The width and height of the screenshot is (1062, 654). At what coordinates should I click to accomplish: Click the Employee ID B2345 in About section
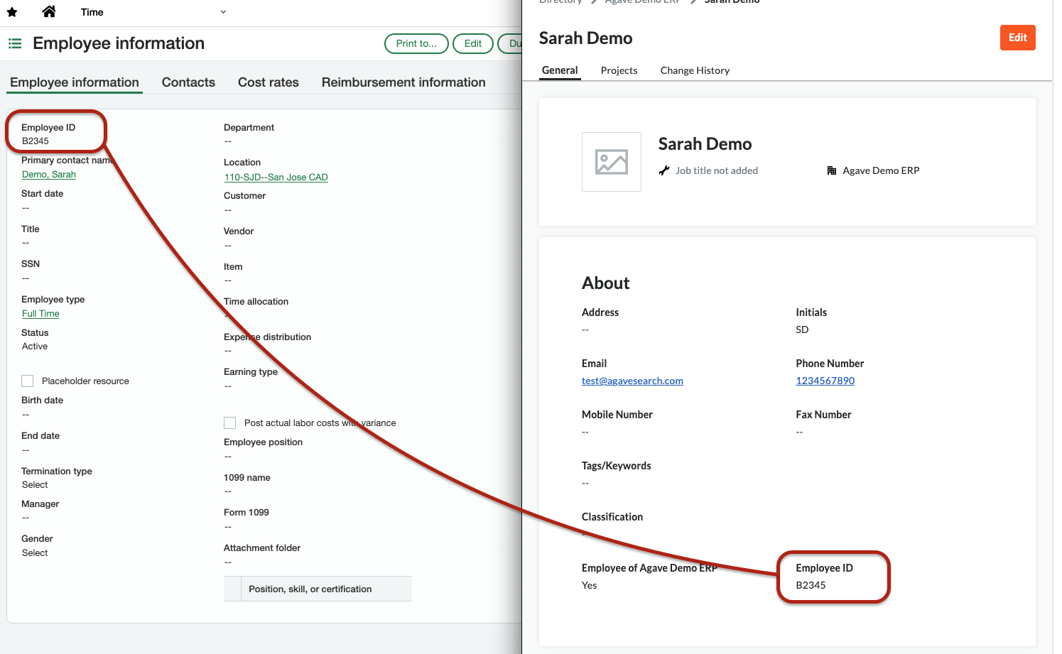click(x=811, y=585)
